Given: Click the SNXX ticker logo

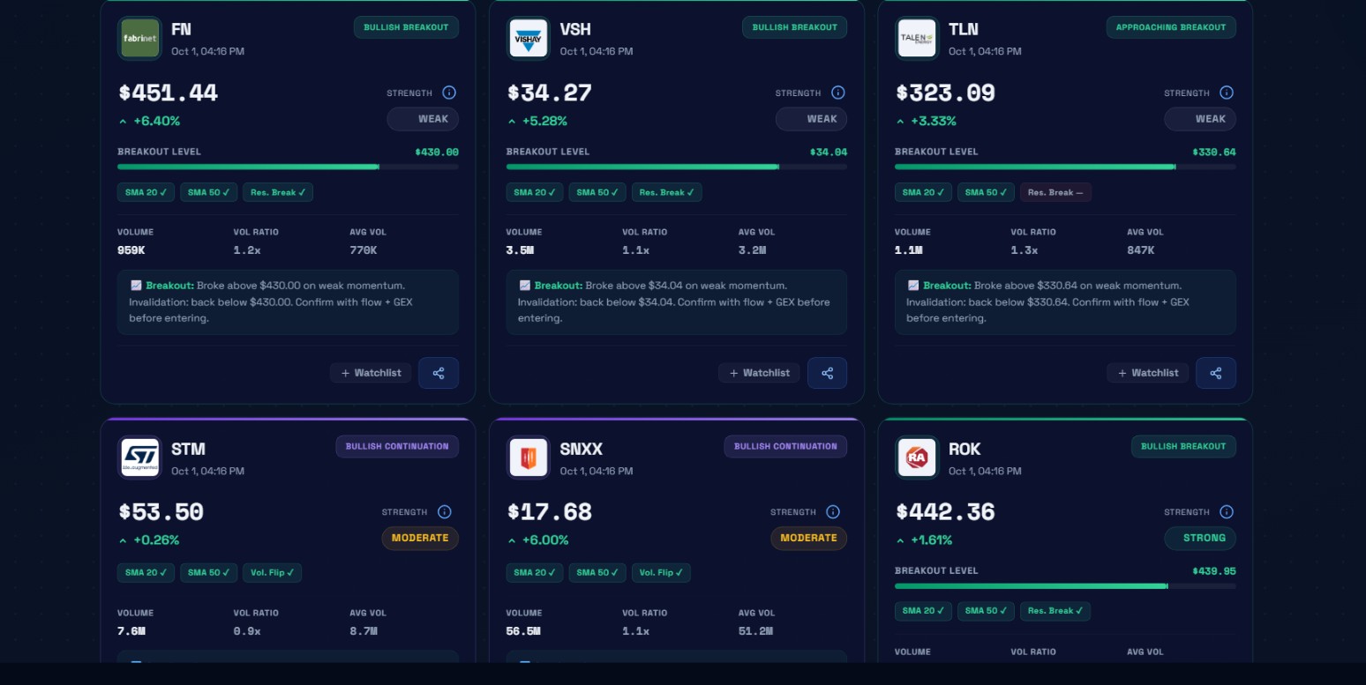Looking at the screenshot, I should pyautogui.click(x=529, y=458).
